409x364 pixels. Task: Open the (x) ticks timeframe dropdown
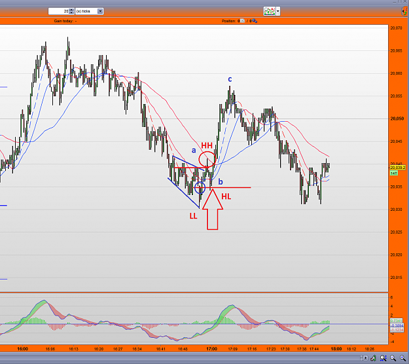[89, 11]
